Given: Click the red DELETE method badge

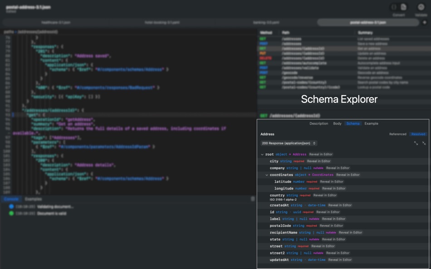Looking at the screenshot, I should pos(267,58).
